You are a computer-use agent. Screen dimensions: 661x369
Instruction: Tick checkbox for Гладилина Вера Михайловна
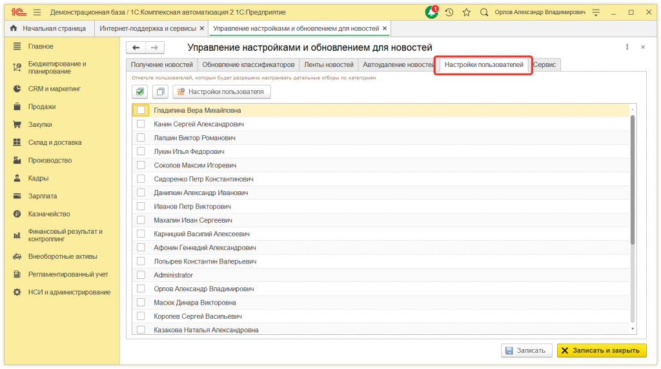(141, 110)
